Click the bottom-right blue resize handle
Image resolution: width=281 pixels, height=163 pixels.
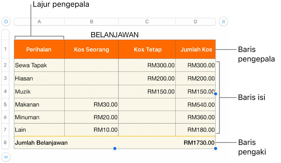[215, 148]
